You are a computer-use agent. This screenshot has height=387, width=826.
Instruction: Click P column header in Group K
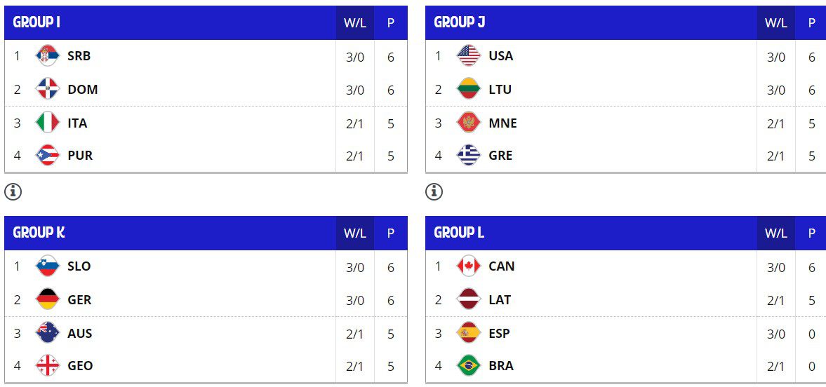[391, 233]
